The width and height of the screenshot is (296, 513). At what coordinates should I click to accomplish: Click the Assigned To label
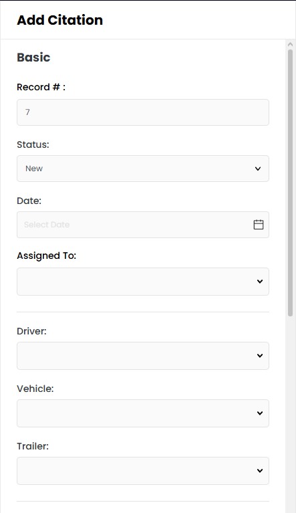[x=46, y=255]
